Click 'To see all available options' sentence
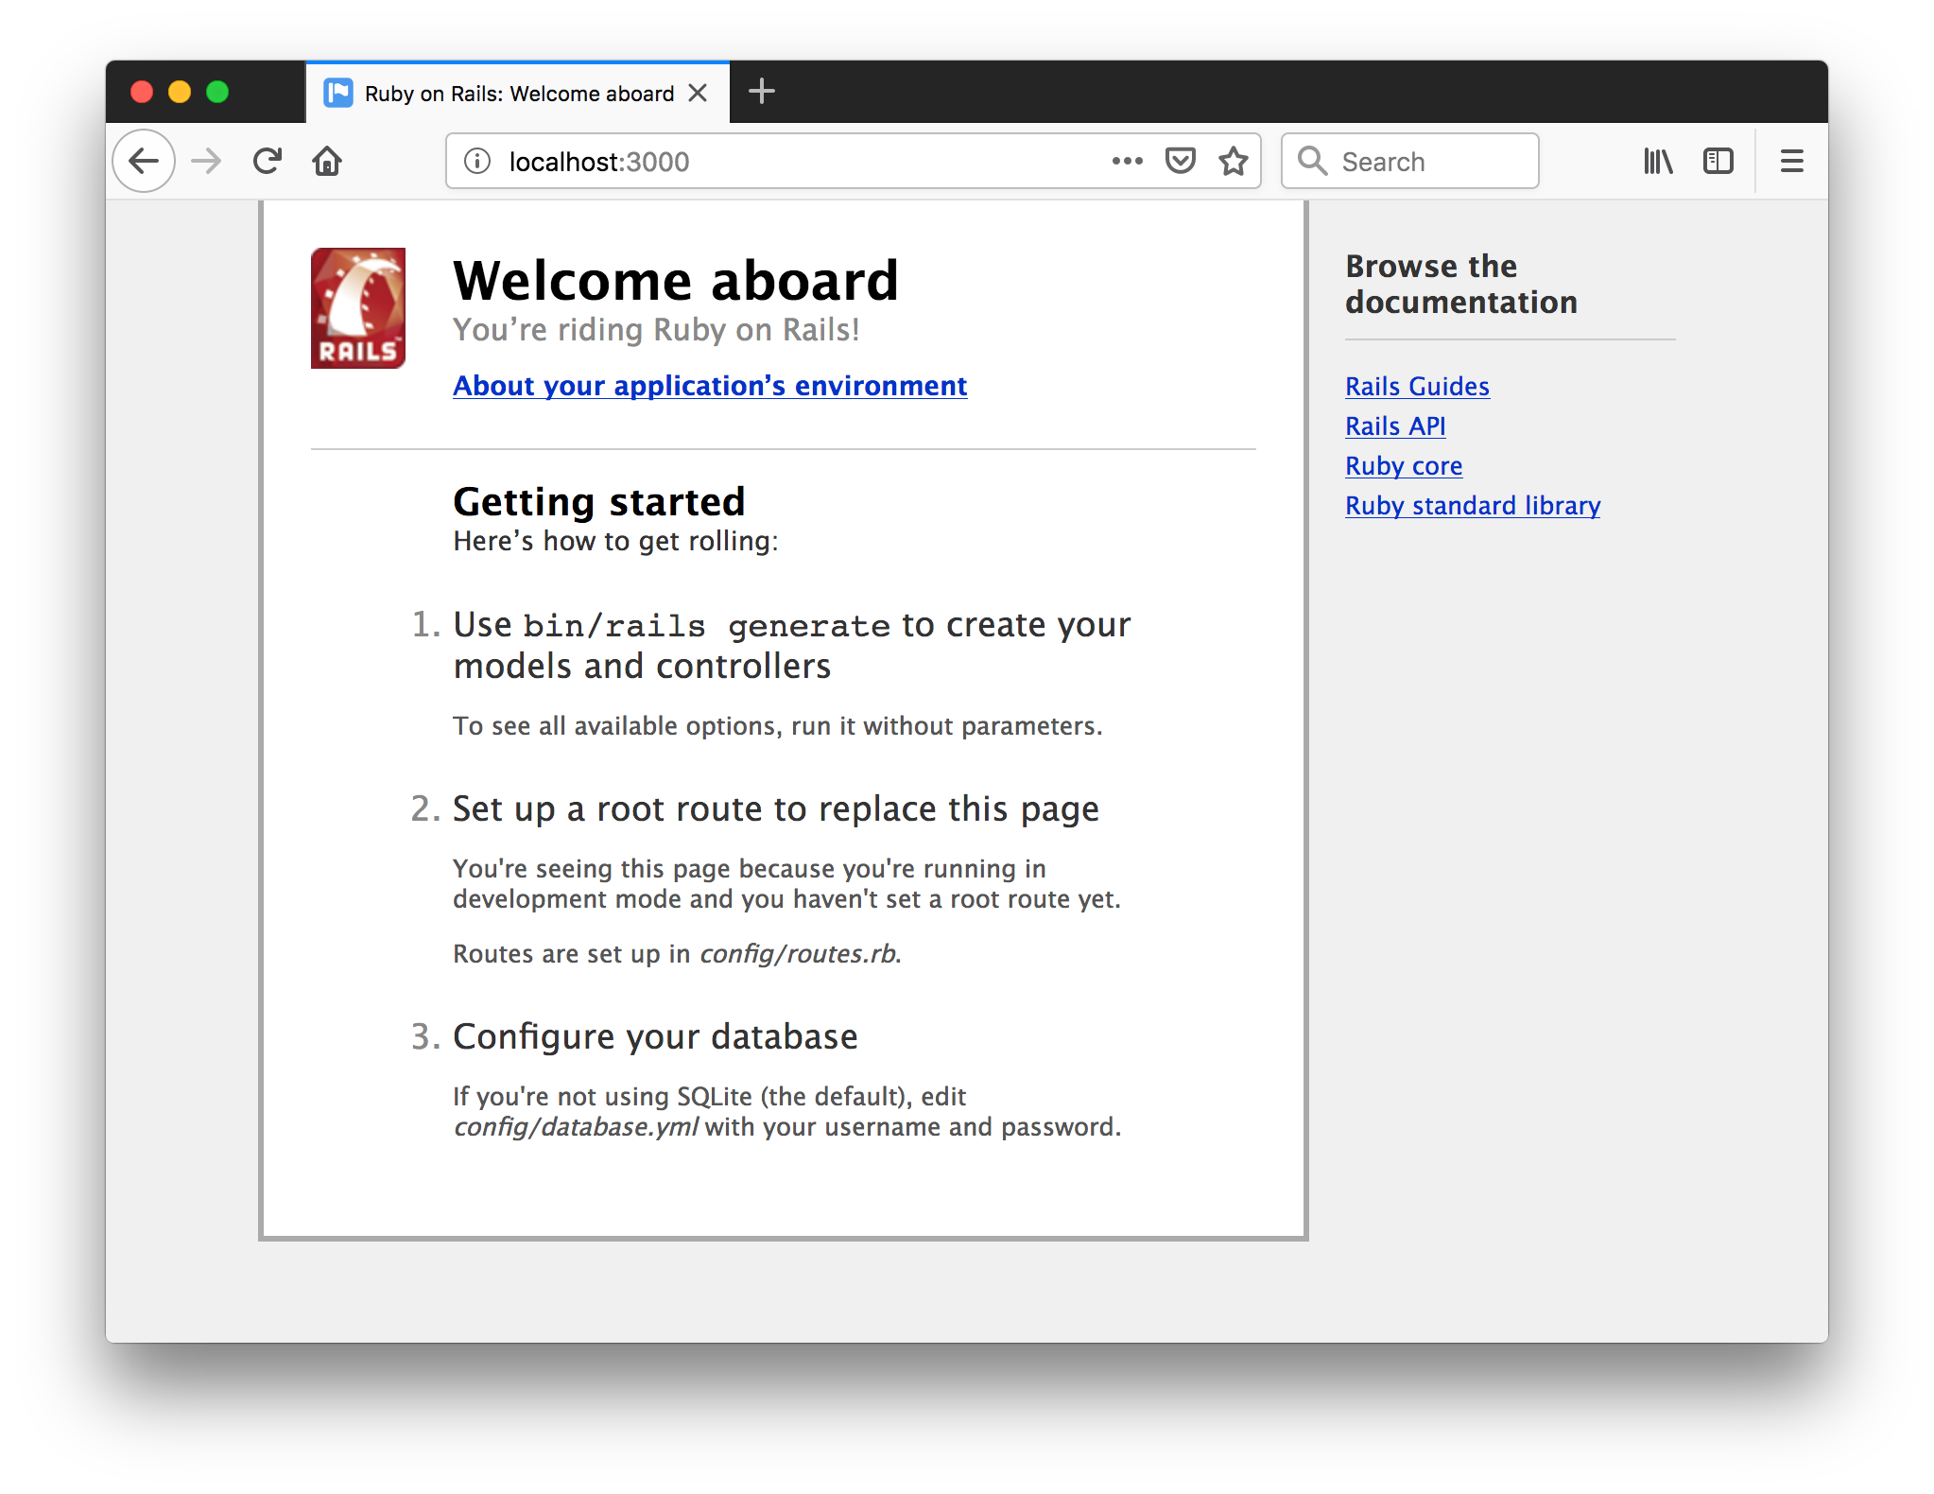This screenshot has height=1494, width=1934. [777, 726]
